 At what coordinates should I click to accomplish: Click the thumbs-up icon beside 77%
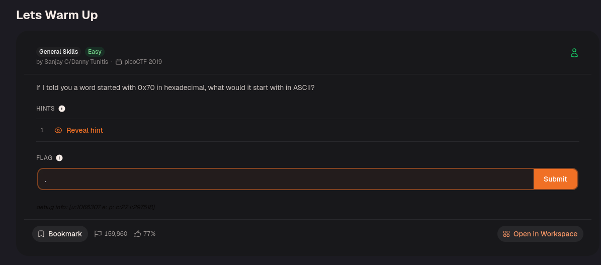(x=137, y=233)
